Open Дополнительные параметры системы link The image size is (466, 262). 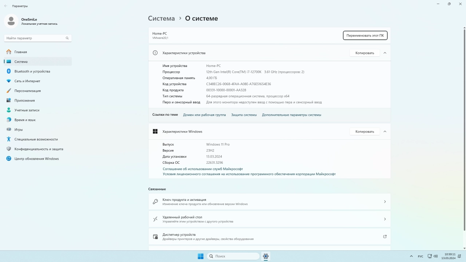292,115
